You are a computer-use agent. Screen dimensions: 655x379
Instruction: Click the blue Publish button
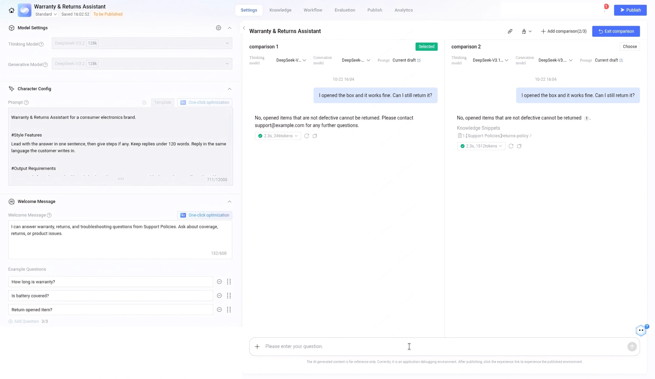pos(630,10)
